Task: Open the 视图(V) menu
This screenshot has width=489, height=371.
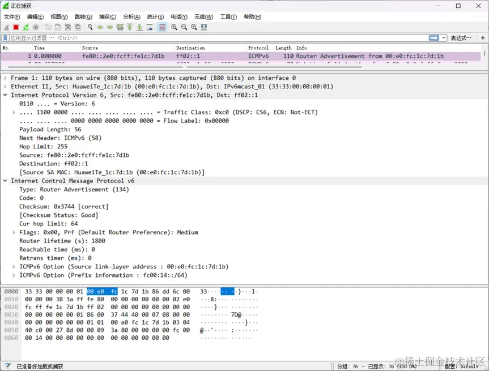Action: pos(59,17)
